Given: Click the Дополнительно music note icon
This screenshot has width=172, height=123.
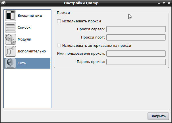Looking at the screenshot, I should pos(11,51).
